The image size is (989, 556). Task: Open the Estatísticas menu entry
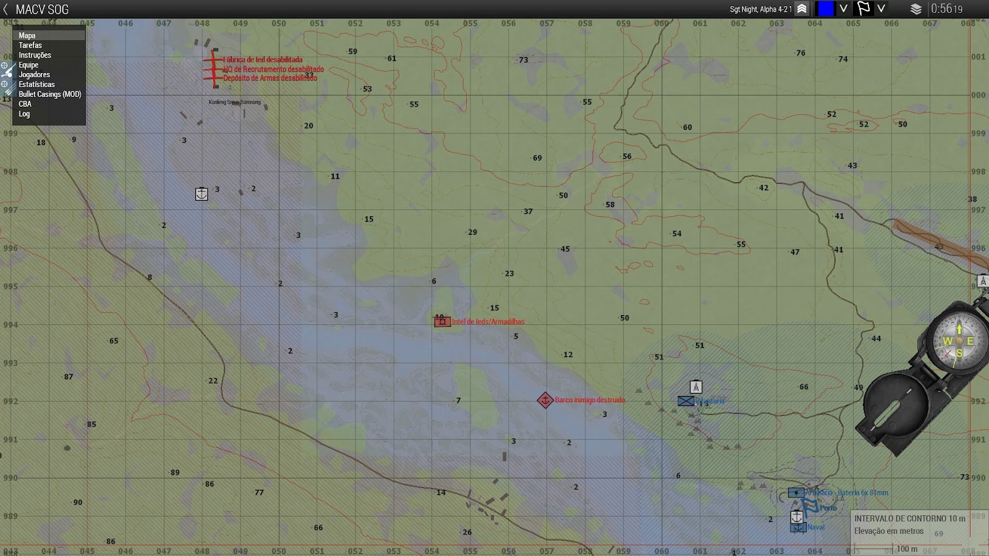point(49,85)
